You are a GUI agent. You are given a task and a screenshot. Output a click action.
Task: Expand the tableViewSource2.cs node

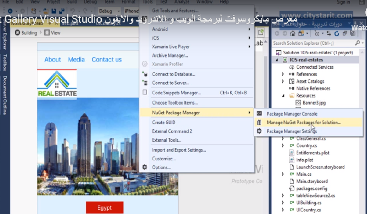[x=283, y=196]
